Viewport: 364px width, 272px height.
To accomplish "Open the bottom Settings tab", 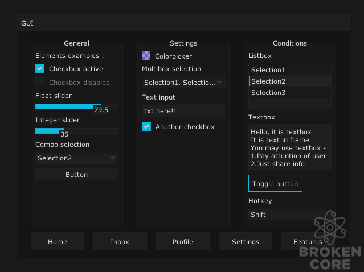I will click(x=246, y=241).
